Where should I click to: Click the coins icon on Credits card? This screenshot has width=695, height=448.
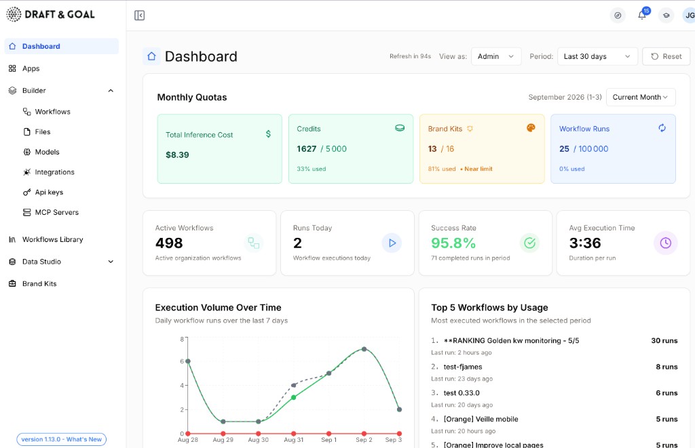coord(400,128)
